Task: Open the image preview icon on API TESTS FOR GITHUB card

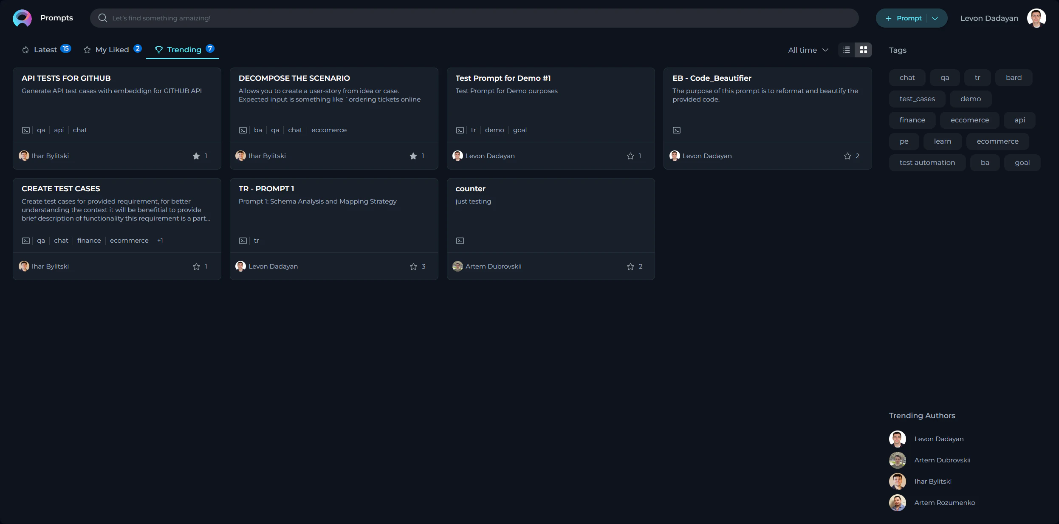Action: click(x=25, y=130)
